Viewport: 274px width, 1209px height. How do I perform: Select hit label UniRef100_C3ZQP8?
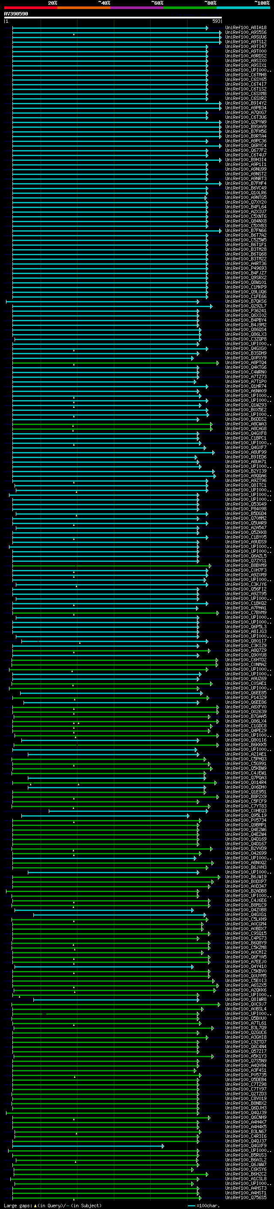pos(246,339)
